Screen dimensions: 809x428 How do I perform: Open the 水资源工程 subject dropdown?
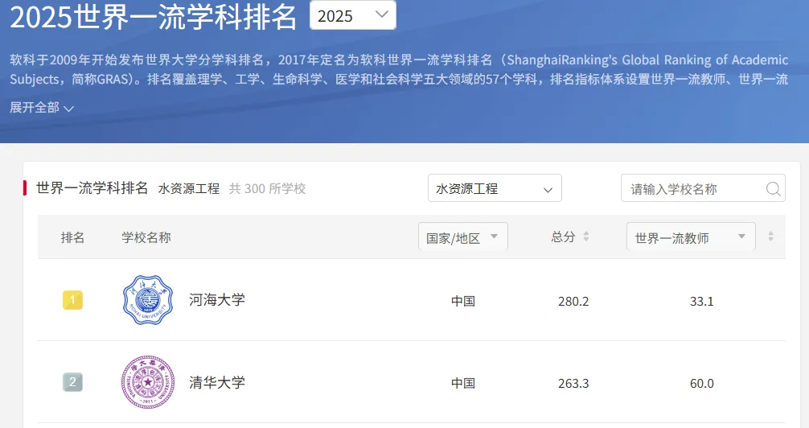(495, 188)
